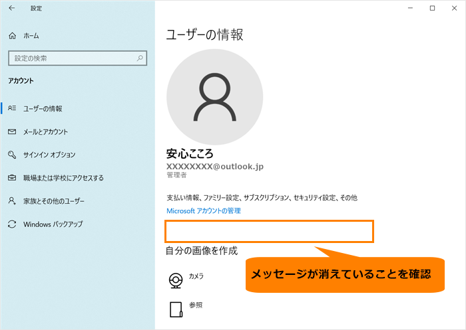Click the アカウント section label

point(21,80)
